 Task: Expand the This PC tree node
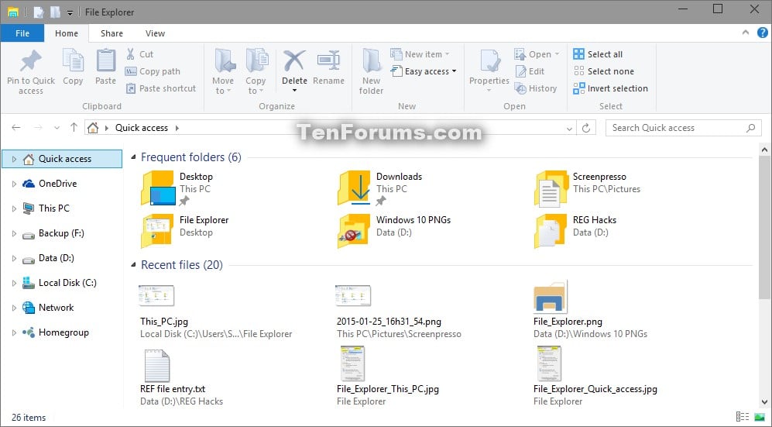(14, 208)
